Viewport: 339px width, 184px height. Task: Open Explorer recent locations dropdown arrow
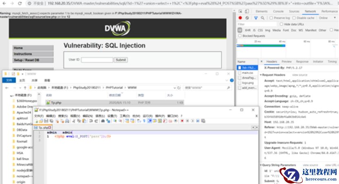click(x=20, y=88)
